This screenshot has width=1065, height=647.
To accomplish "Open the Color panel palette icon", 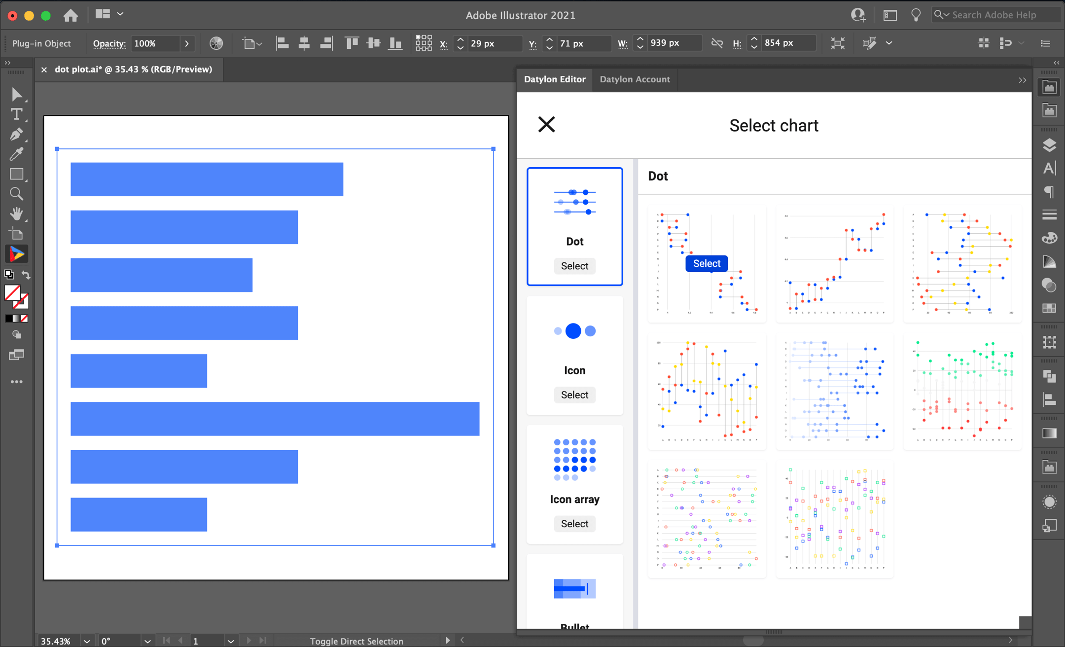I will pyautogui.click(x=1049, y=238).
